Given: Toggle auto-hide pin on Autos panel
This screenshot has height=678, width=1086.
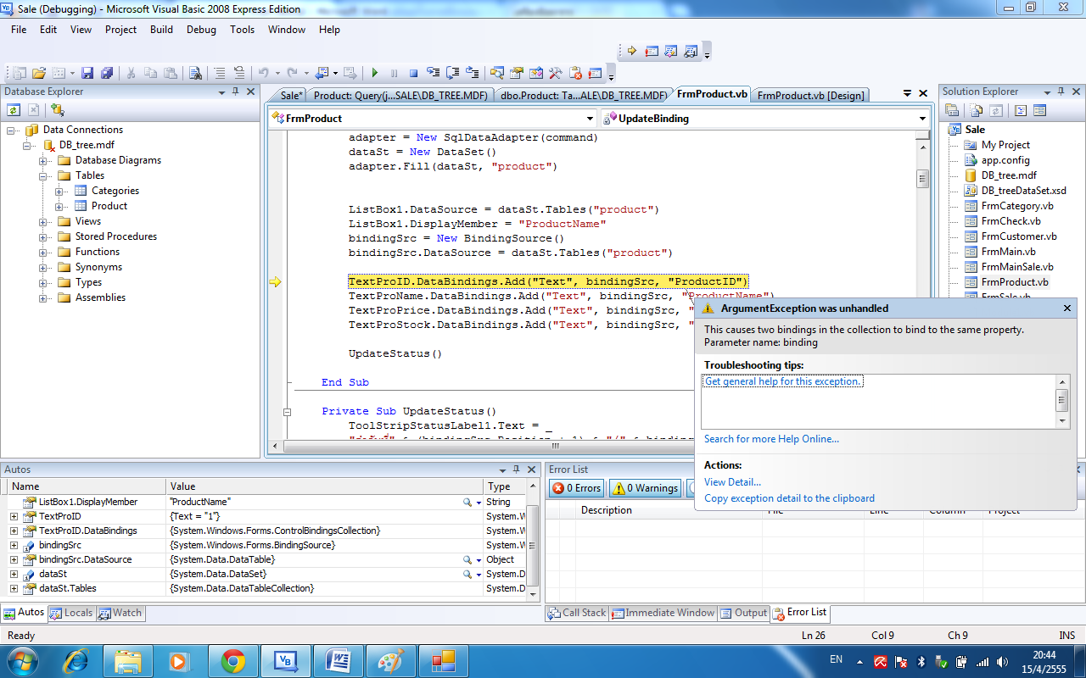Looking at the screenshot, I should click(x=516, y=470).
